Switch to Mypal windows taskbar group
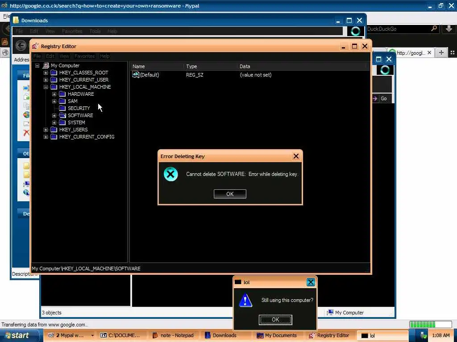 pyautogui.click(x=70, y=335)
